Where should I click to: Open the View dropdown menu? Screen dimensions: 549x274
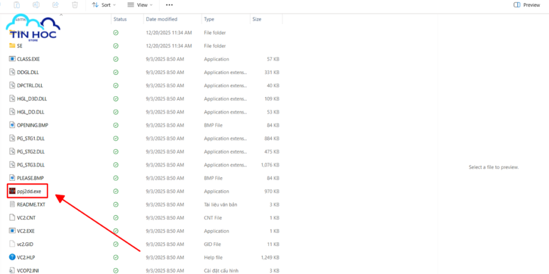(139, 5)
